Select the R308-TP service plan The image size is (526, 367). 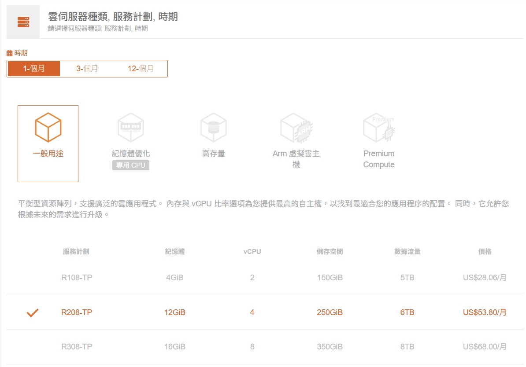77,347
